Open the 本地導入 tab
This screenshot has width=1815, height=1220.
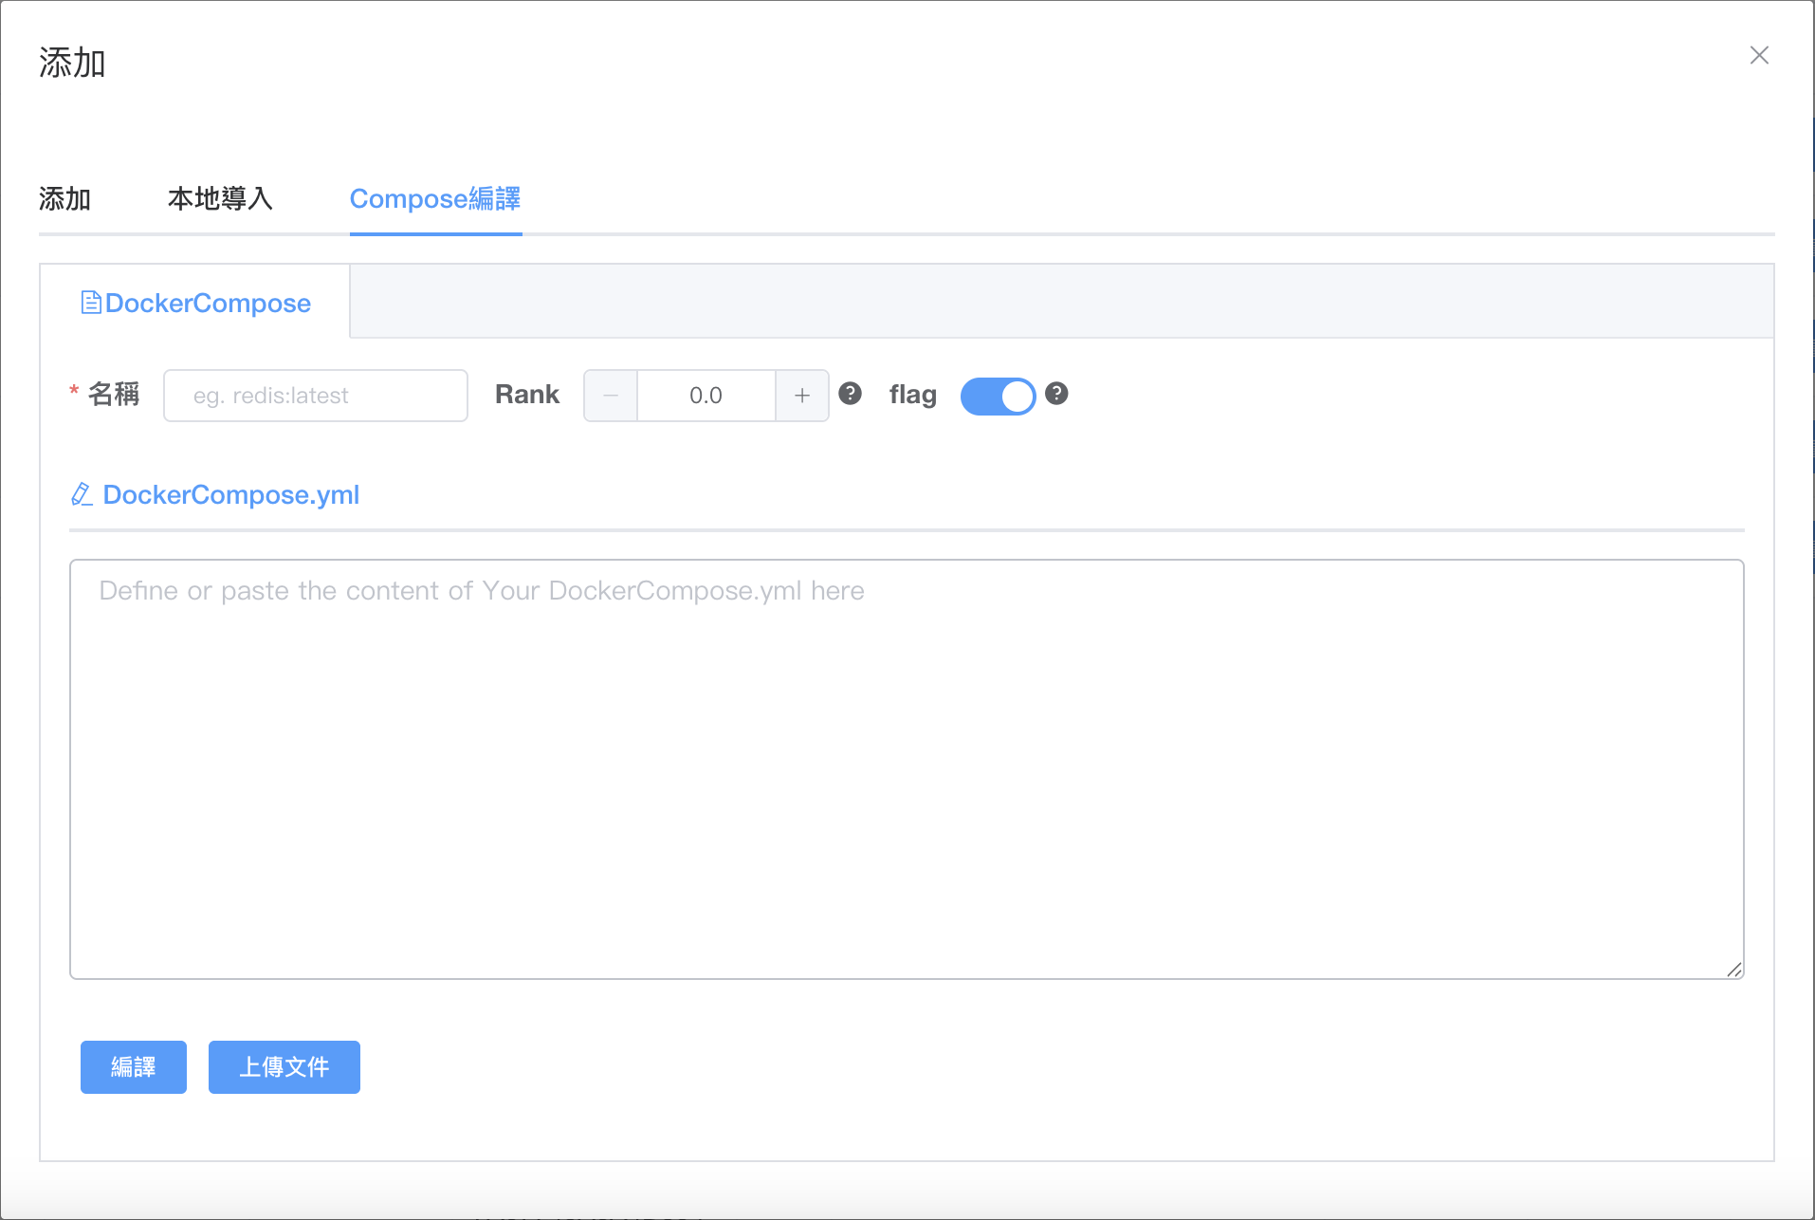coord(220,199)
